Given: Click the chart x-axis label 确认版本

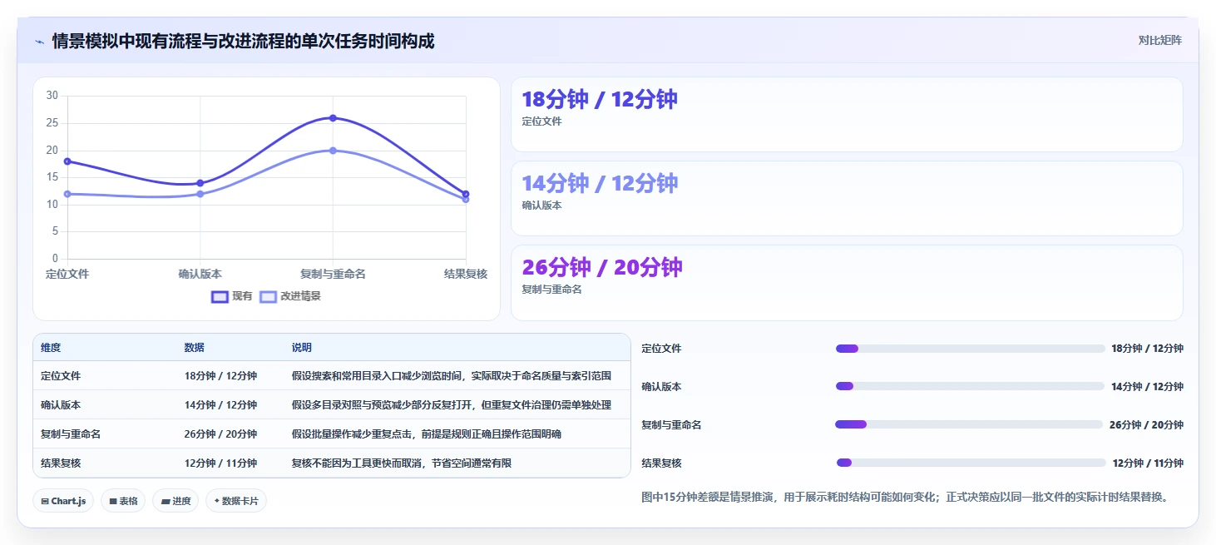Looking at the screenshot, I should (200, 274).
